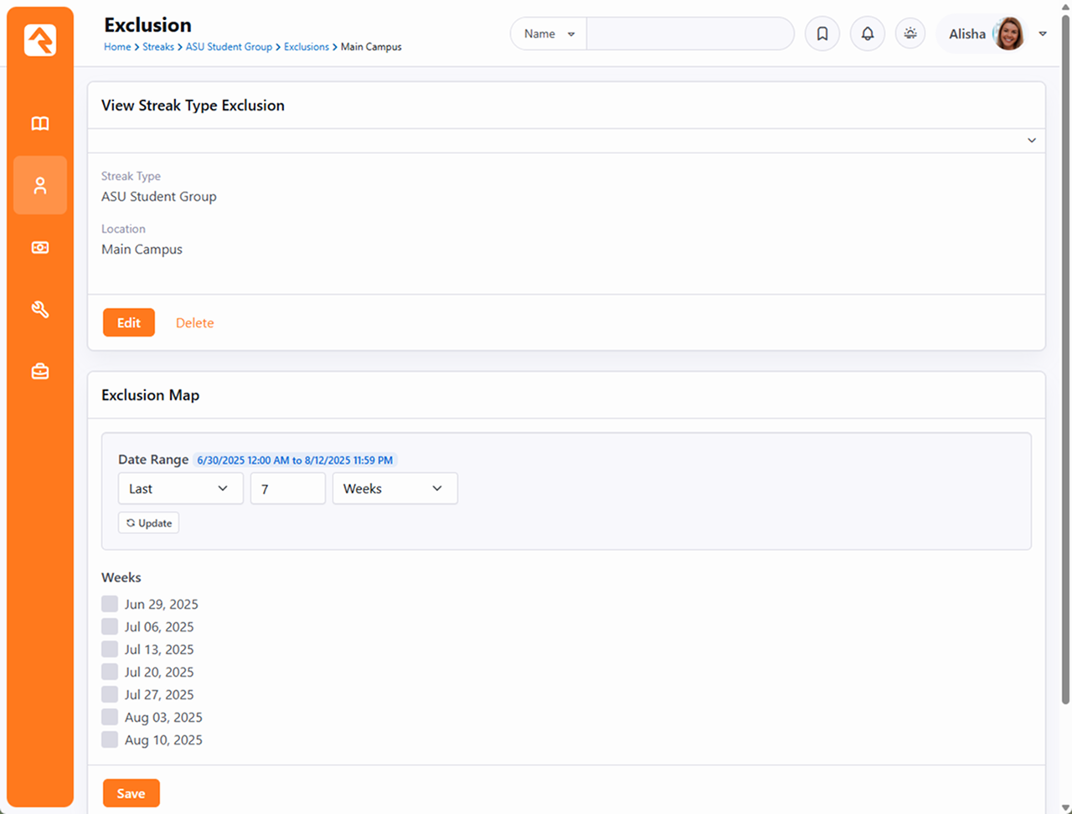The width and height of the screenshot is (1072, 814).
Task: Navigate to the Exclusions breadcrumb link
Action: coord(306,47)
